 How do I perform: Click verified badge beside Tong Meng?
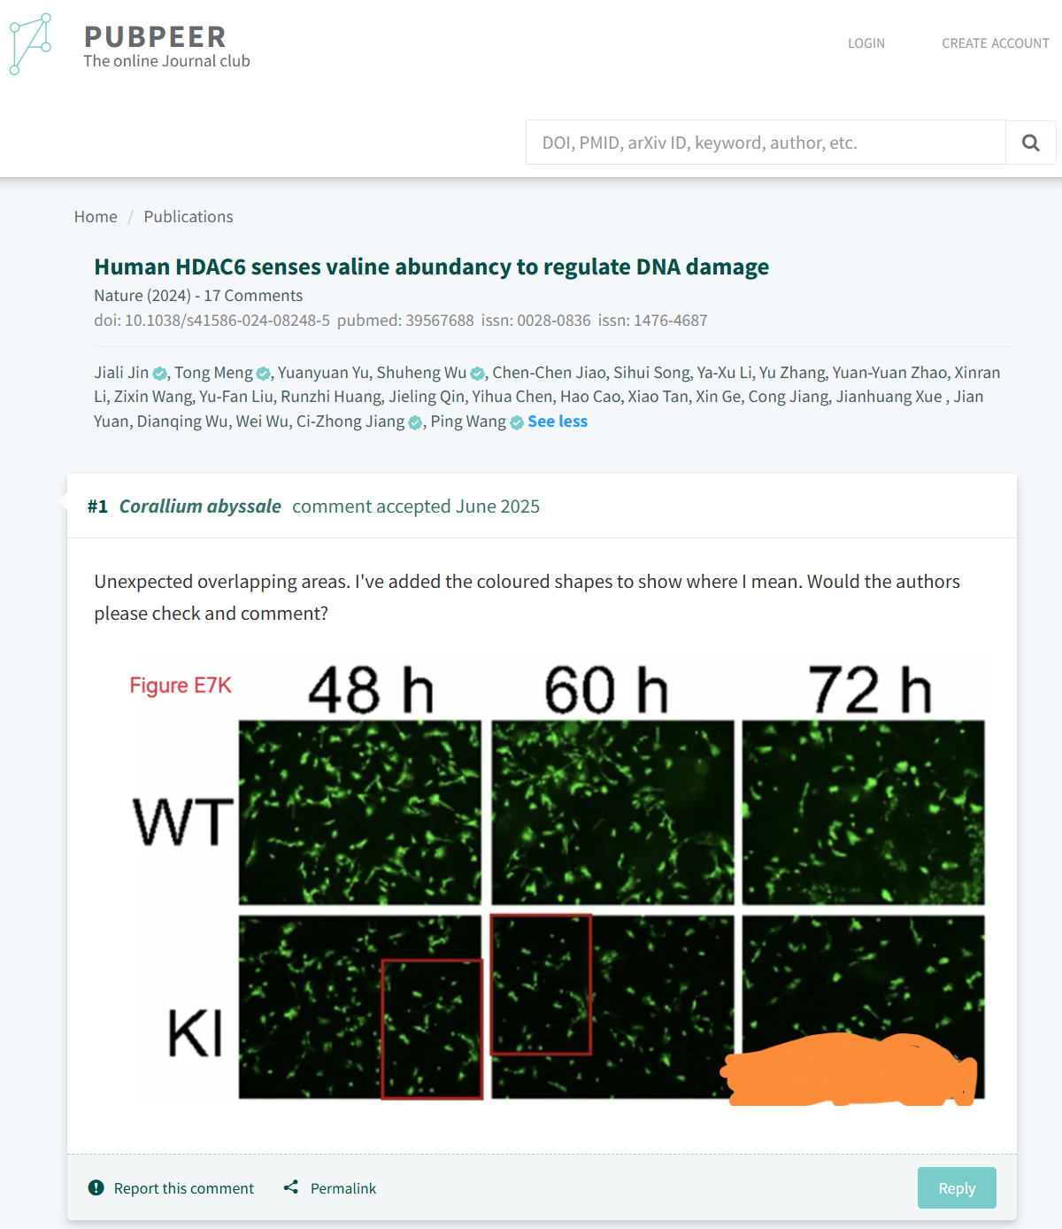coord(263,374)
